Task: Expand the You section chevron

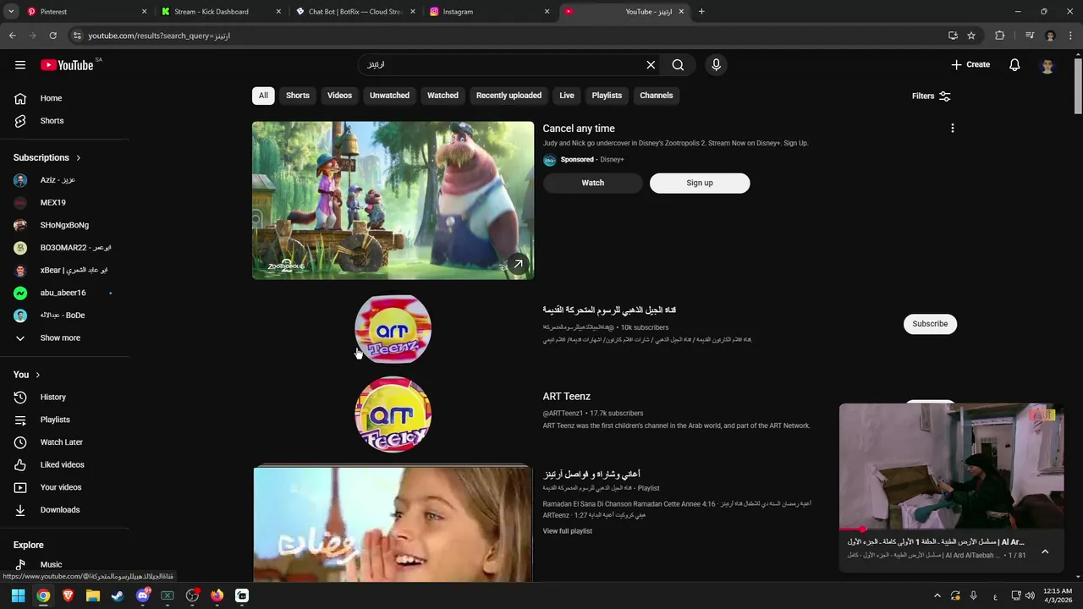Action: pyautogui.click(x=37, y=375)
